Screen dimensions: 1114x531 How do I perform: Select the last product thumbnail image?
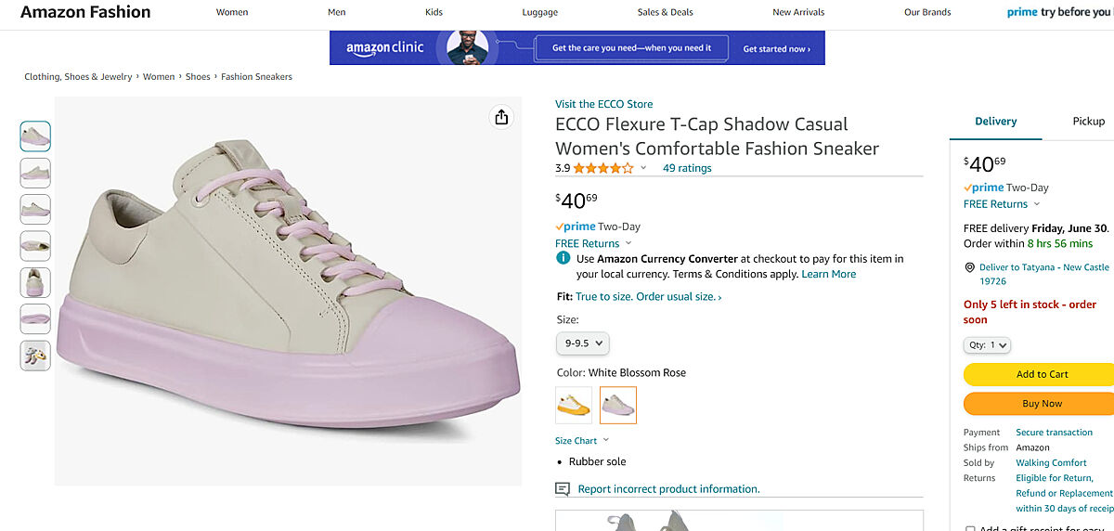point(35,356)
